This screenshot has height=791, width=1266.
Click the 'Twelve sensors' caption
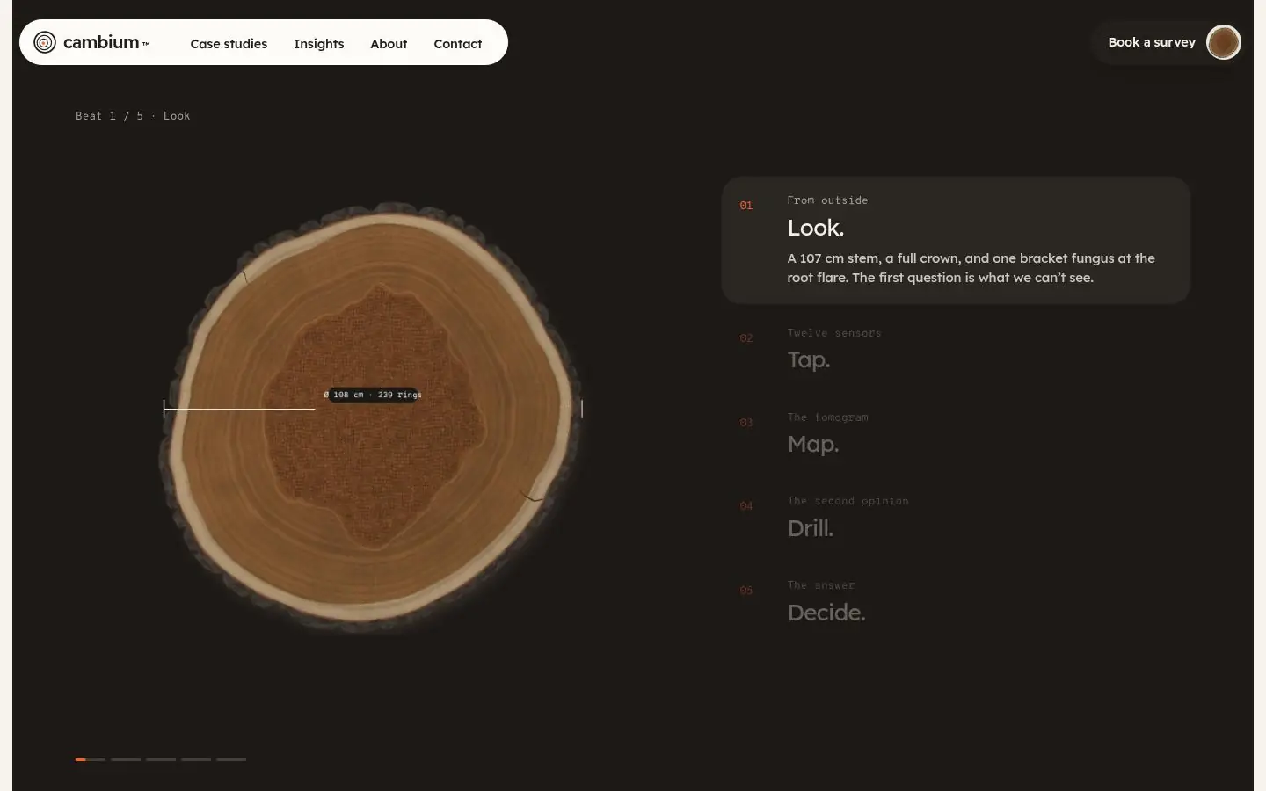coord(834,333)
